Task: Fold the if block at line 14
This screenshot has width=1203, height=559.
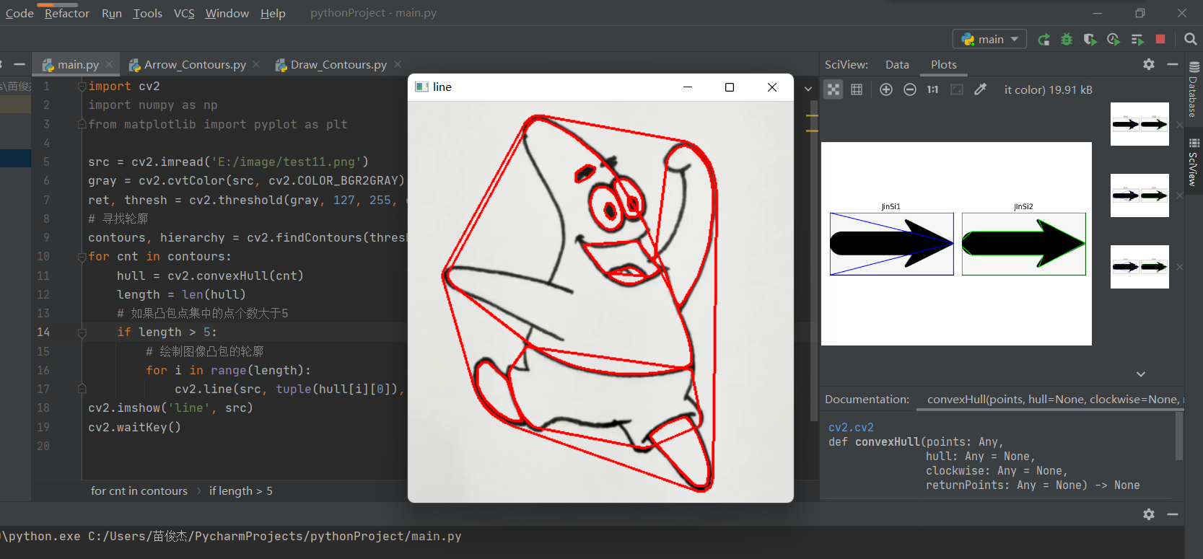Action: pyautogui.click(x=82, y=333)
